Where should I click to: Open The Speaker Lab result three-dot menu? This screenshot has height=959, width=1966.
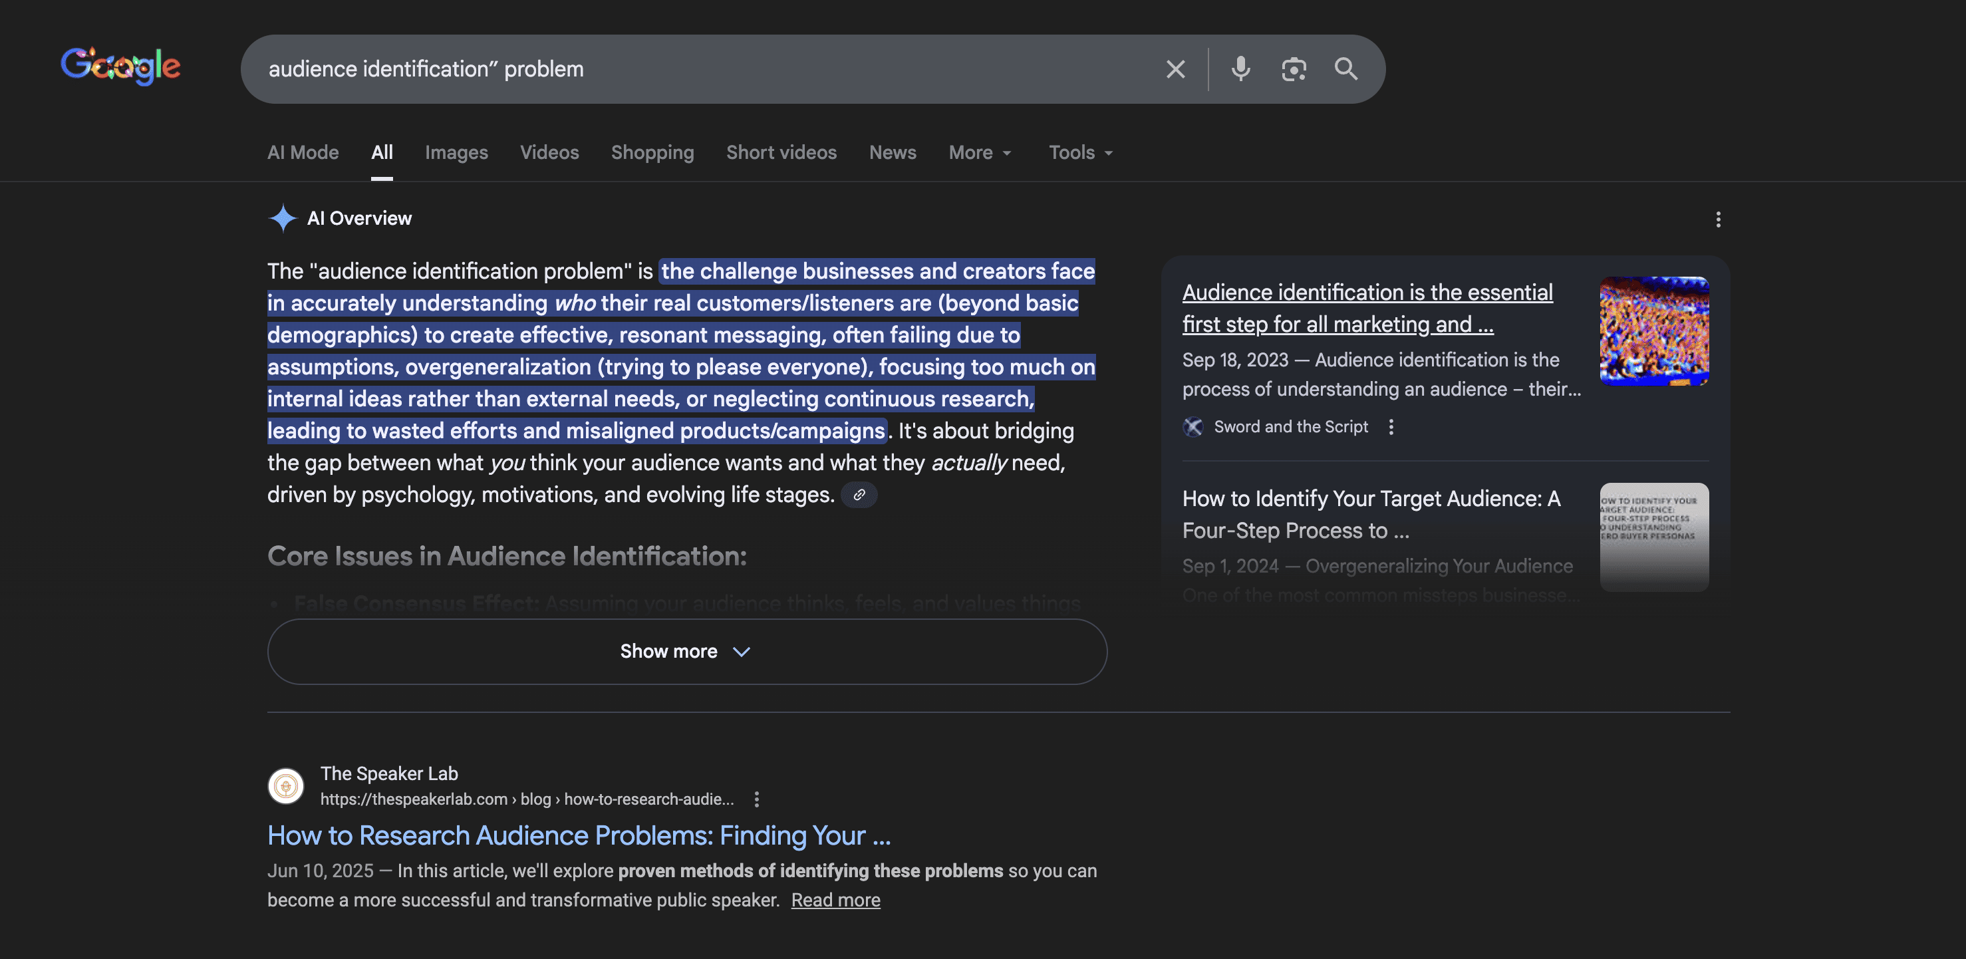(x=756, y=799)
